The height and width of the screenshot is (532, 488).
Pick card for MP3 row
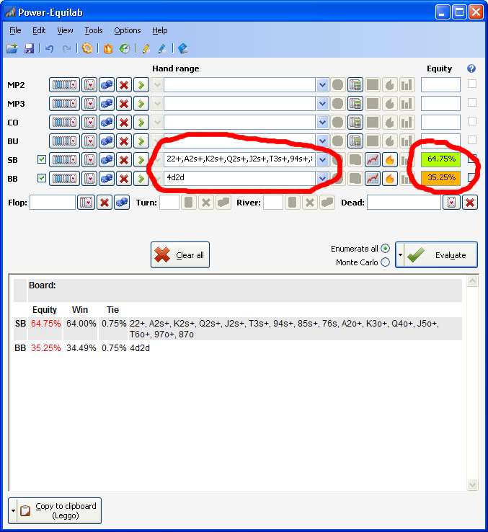[89, 104]
